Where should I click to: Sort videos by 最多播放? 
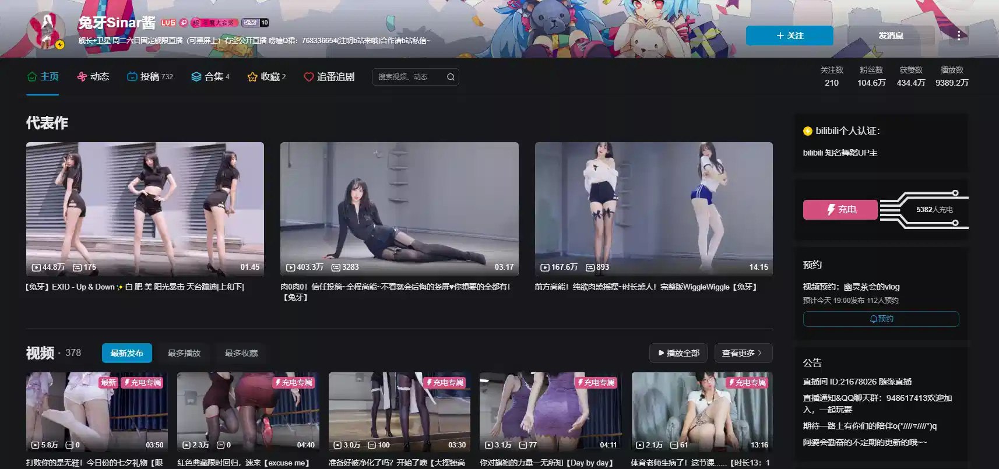(184, 353)
